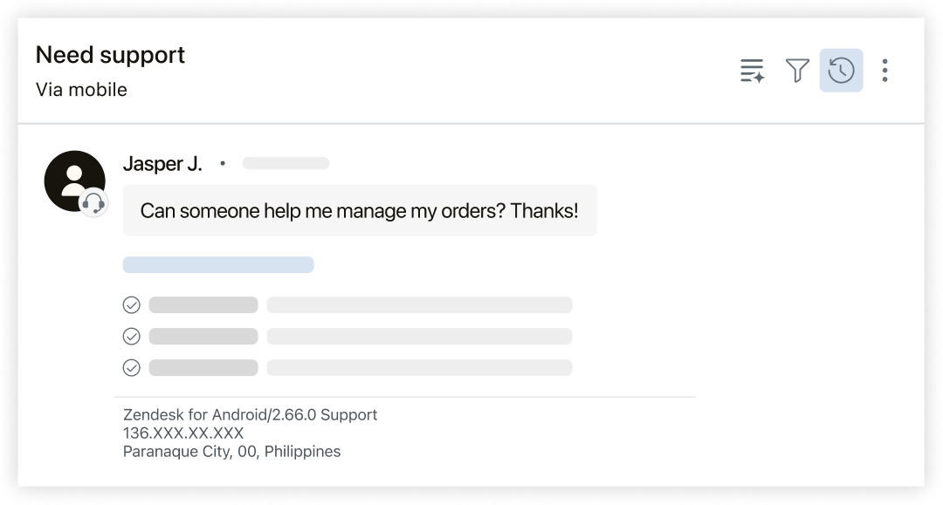Screen dimensions: 943x505
Task: Select the filter conversation funnel icon
Action: tap(795, 71)
